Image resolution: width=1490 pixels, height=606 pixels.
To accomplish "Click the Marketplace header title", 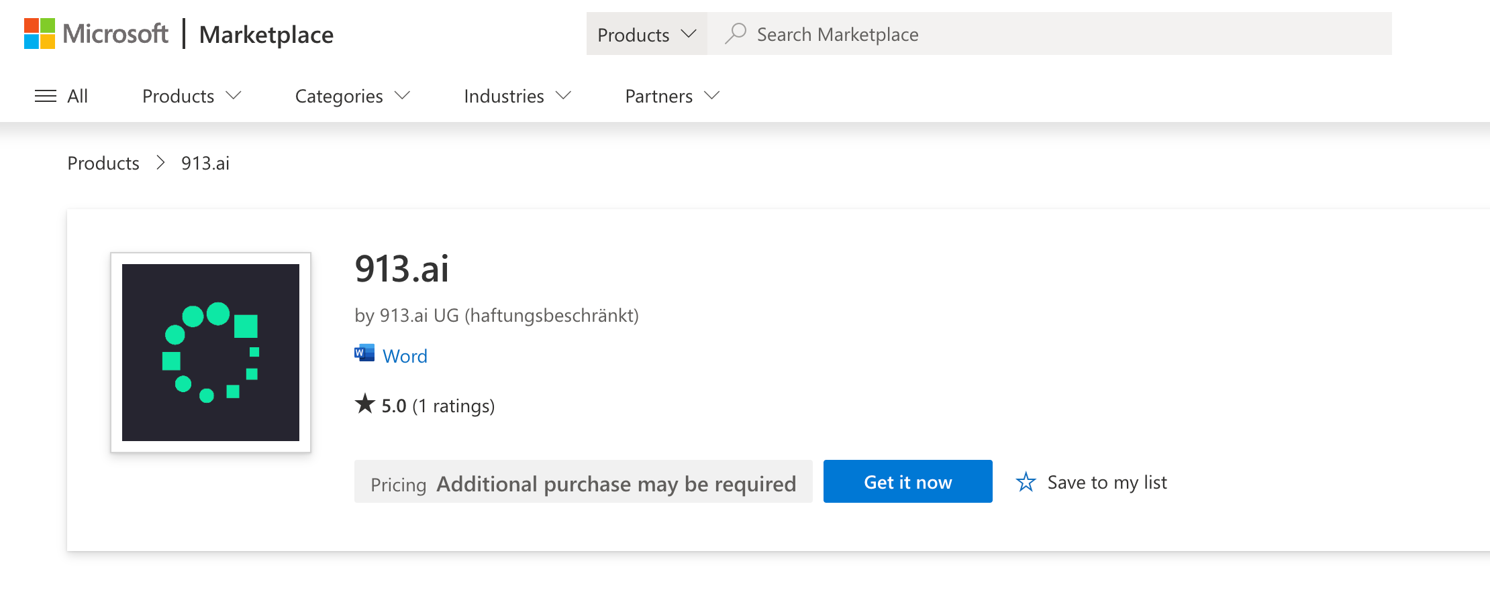I will (x=266, y=35).
